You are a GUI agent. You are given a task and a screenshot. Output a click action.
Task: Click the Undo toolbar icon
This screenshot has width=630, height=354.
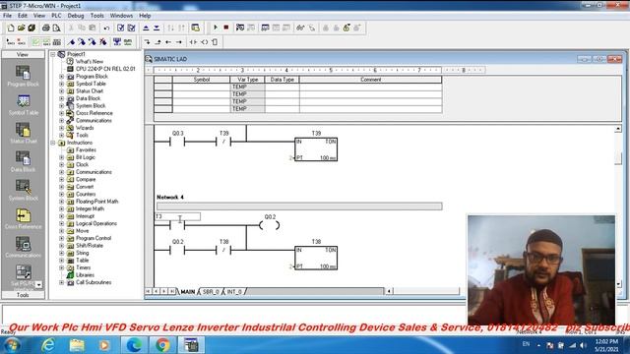[x=106, y=28]
